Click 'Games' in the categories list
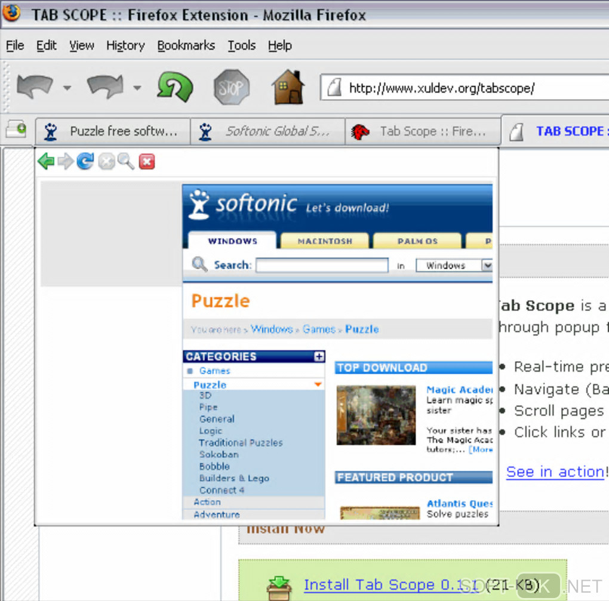Screen dimensions: 609x601 click(x=215, y=371)
